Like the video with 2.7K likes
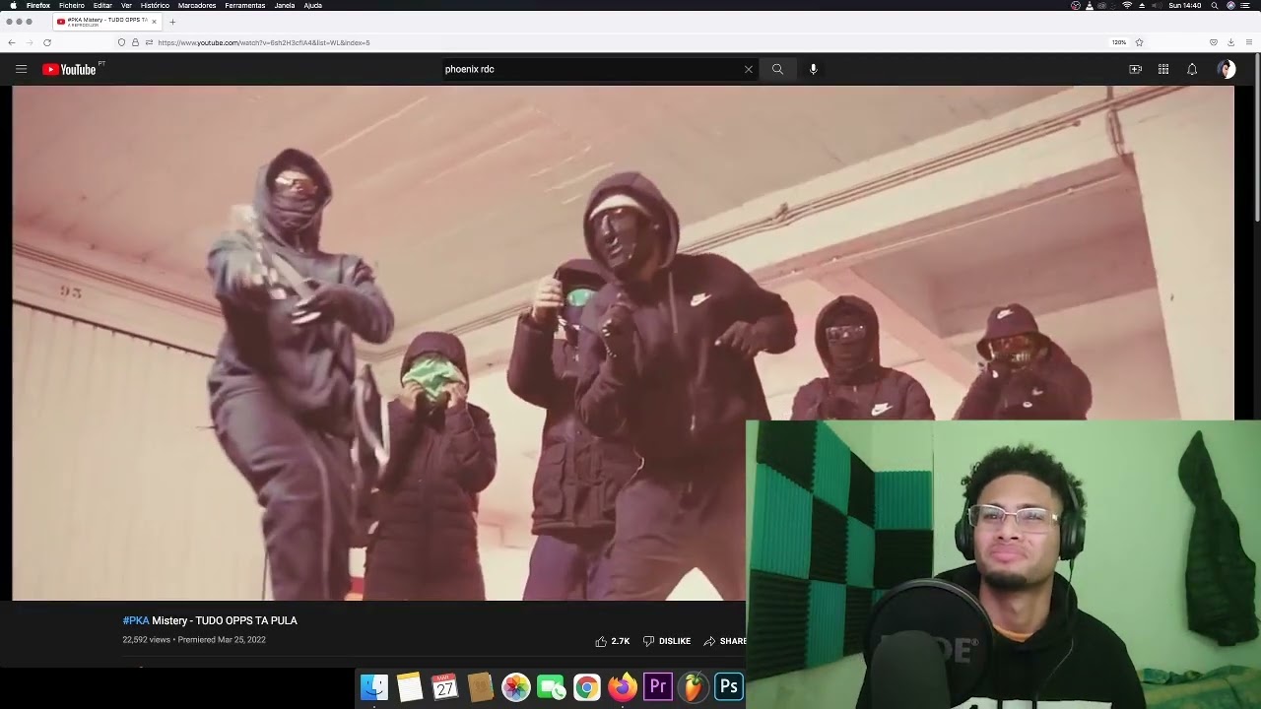This screenshot has width=1261, height=709. pyautogui.click(x=612, y=641)
